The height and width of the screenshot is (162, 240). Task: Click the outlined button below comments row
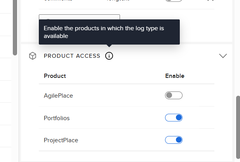click(x=79, y=17)
